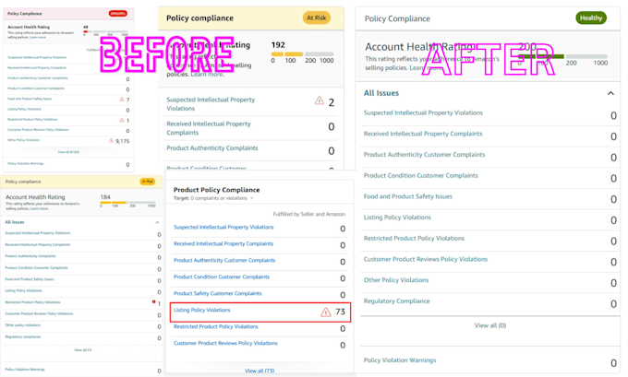Click red rating bar showing score 48

[105, 31]
